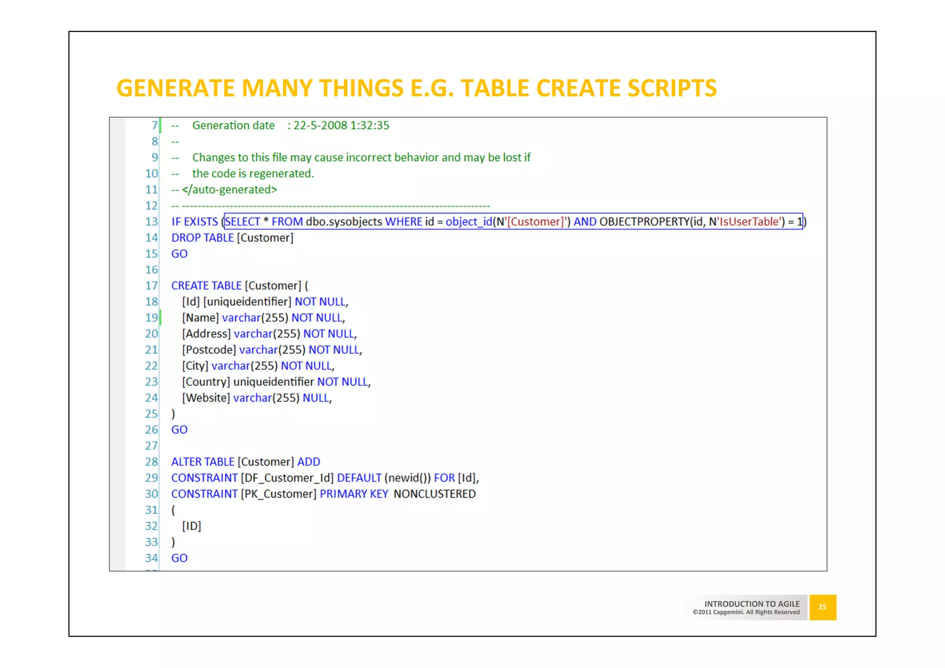
Task: Click 'CREATE TABLE [Customer] (' on line 17
Action: (x=240, y=286)
